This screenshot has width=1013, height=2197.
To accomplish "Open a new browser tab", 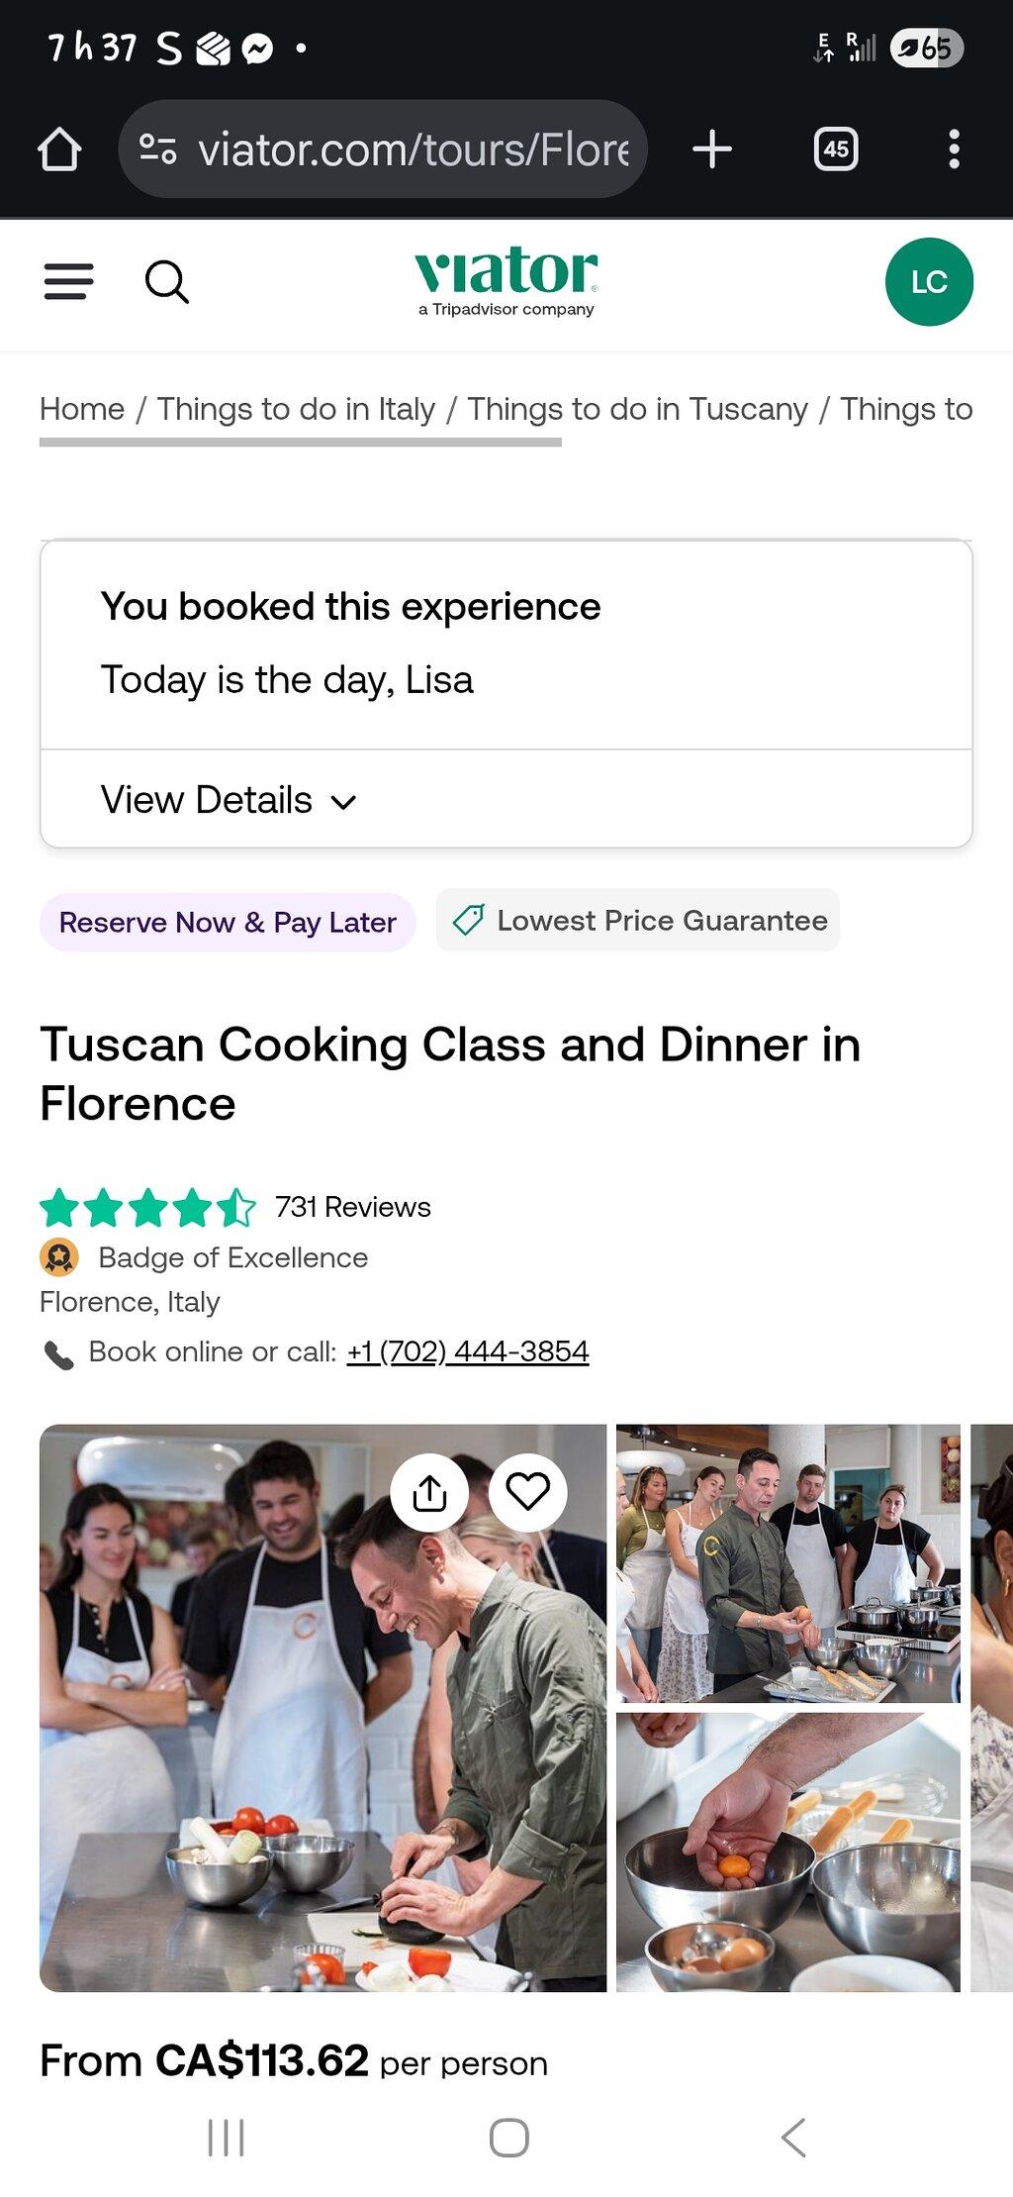I will (712, 150).
